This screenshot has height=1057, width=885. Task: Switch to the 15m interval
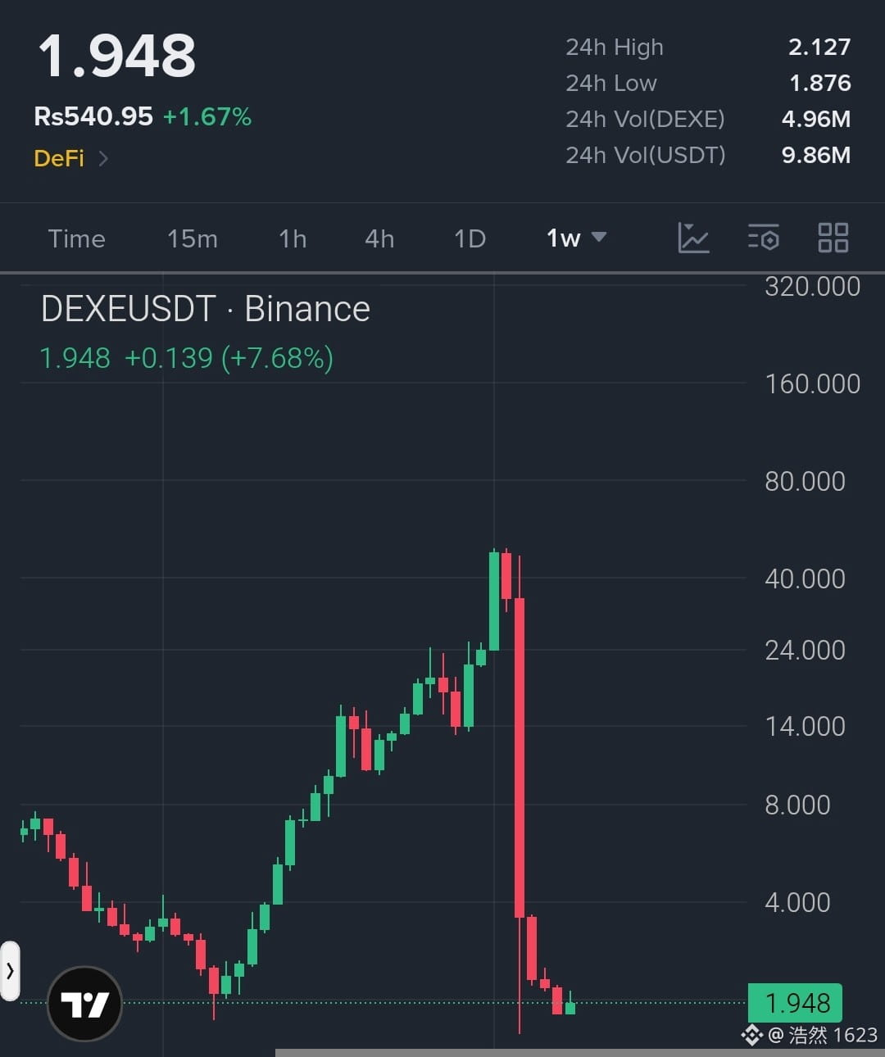193,239
